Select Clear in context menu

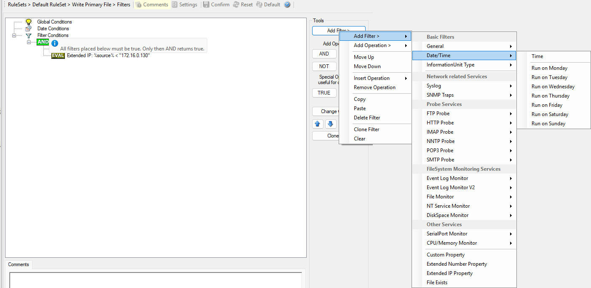(x=375, y=139)
